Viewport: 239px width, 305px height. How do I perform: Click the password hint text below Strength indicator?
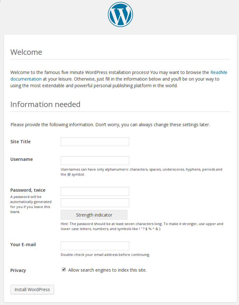142,226
